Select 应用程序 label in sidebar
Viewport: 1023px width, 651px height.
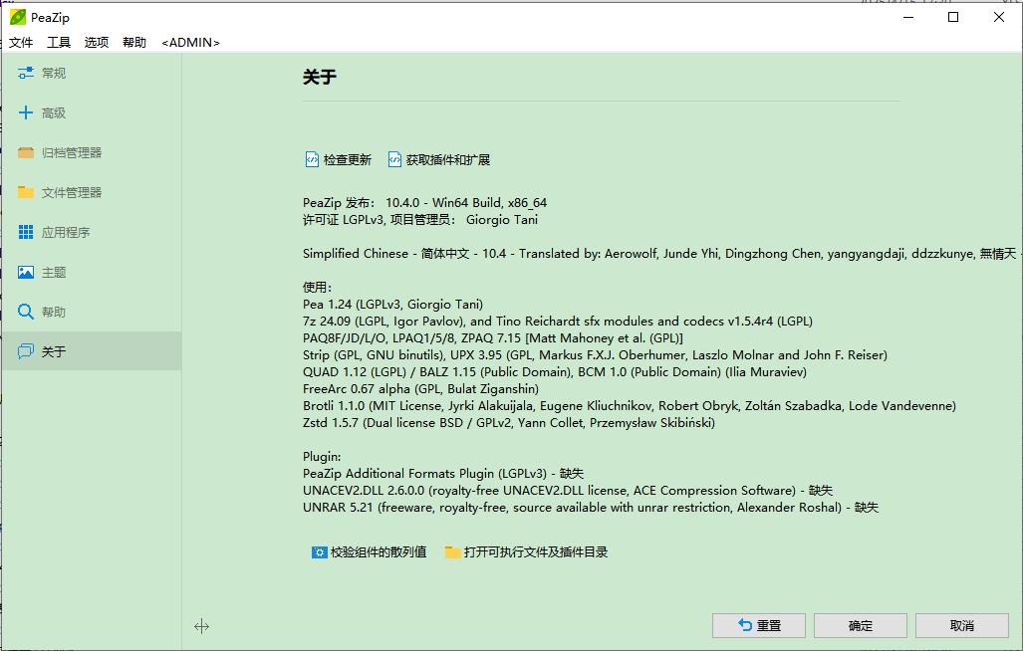click(x=66, y=232)
